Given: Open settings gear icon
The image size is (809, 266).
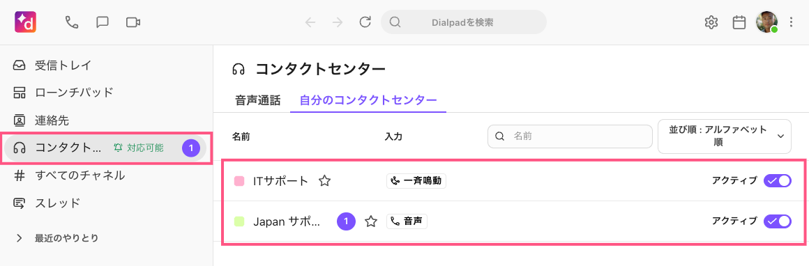Looking at the screenshot, I should pos(711,22).
